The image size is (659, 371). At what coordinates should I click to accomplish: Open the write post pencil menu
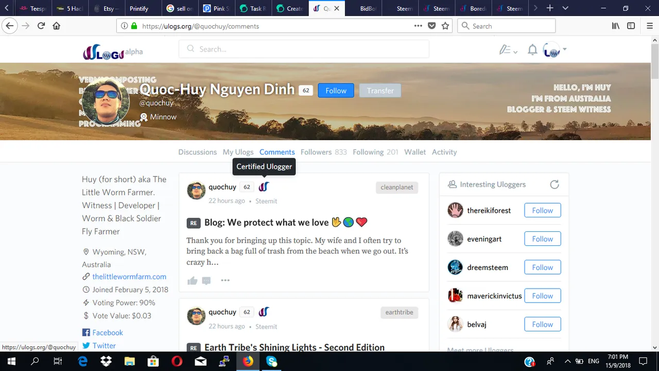(x=508, y=50)
